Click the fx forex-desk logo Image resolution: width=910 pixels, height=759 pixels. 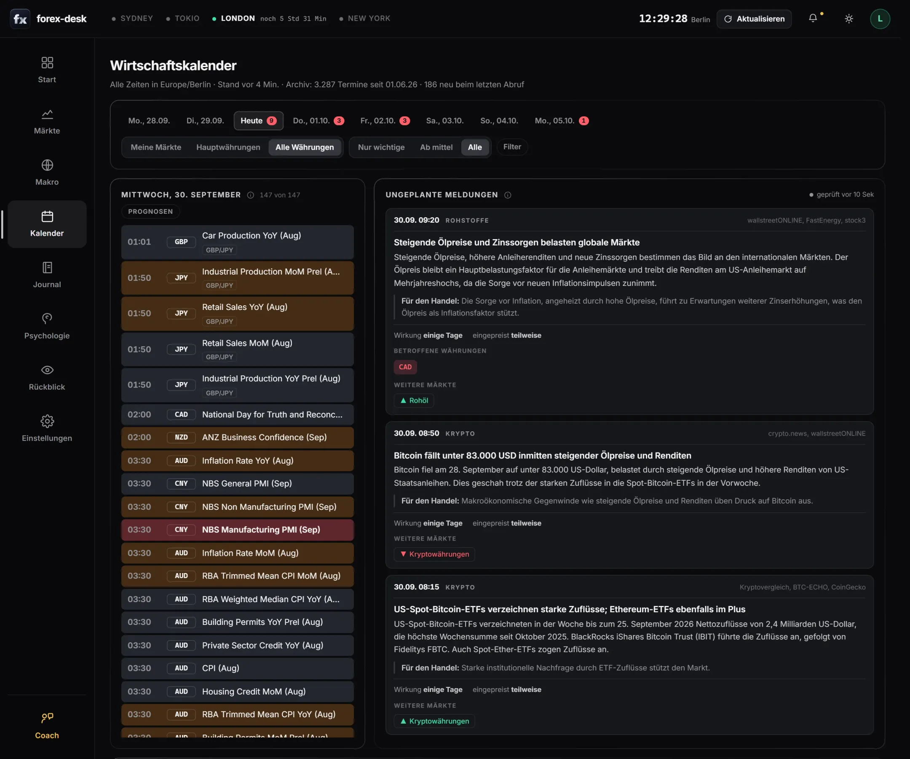pos(48,19)
